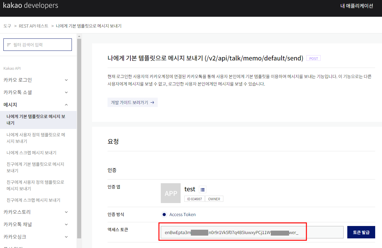The image size is (382, 248).
Task: Click the sidebar vertical scrollbar
Action: [x=79, y=138]
